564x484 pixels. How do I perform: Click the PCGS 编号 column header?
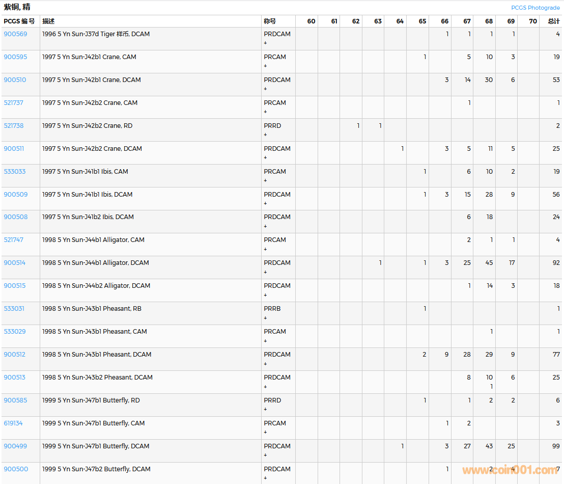[x=19, y=21]
